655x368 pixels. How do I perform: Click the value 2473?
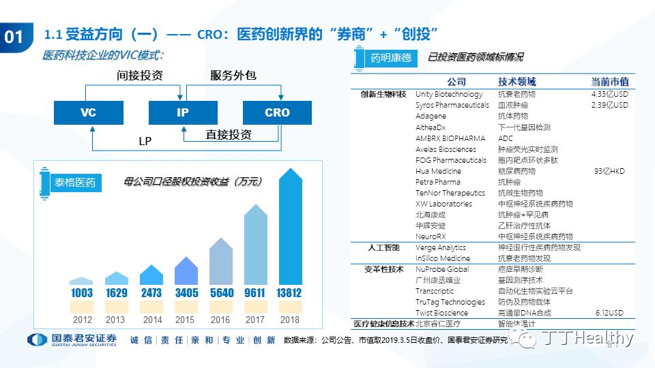pyautogui.click(x=151, y=293)
